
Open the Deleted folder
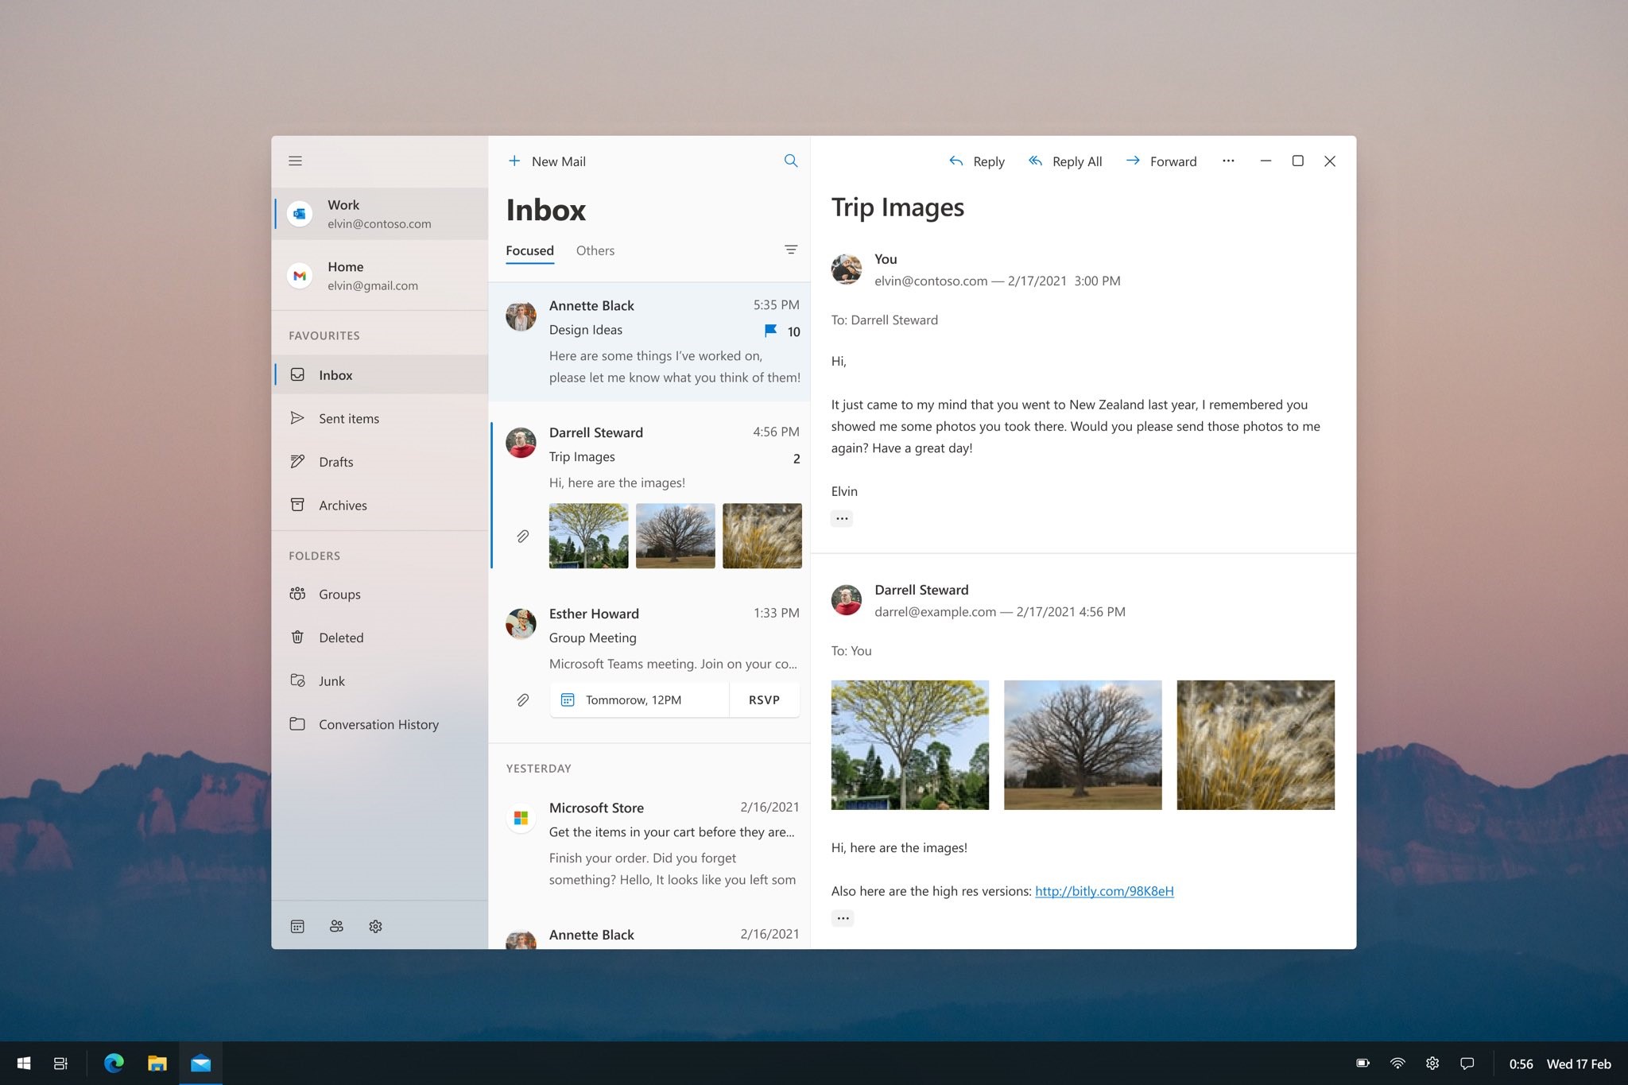pyautogui.click(x=380, y=637)
